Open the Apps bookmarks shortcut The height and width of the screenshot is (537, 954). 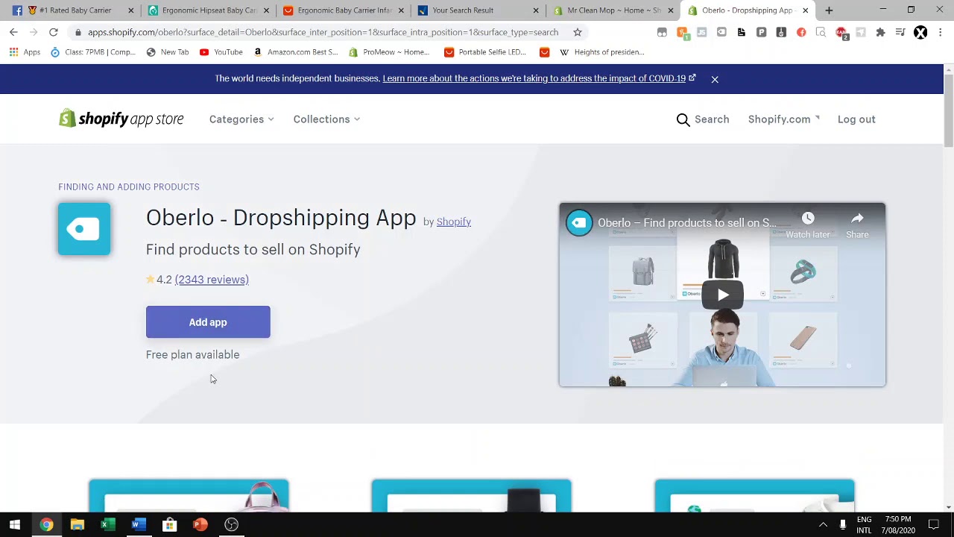click(x=25, y=52)
